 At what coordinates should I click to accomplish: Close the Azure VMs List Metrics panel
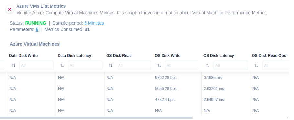coord(10,9)
